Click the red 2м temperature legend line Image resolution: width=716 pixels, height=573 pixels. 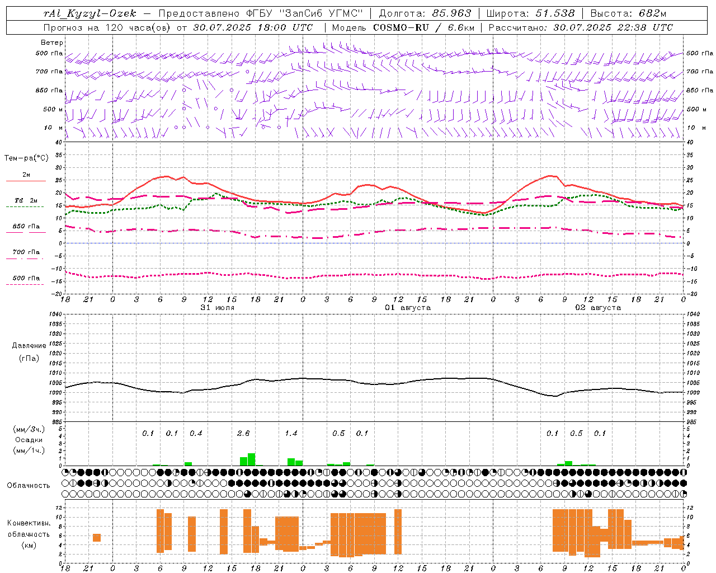(x=26, y=181)
